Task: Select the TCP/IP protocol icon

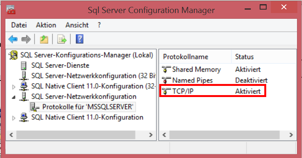Action: tap(166, 92)
